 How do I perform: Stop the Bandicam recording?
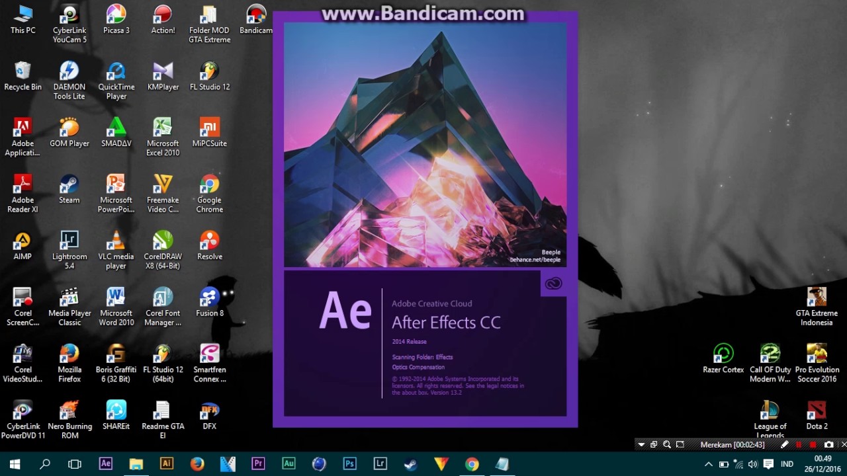point(813,445)
